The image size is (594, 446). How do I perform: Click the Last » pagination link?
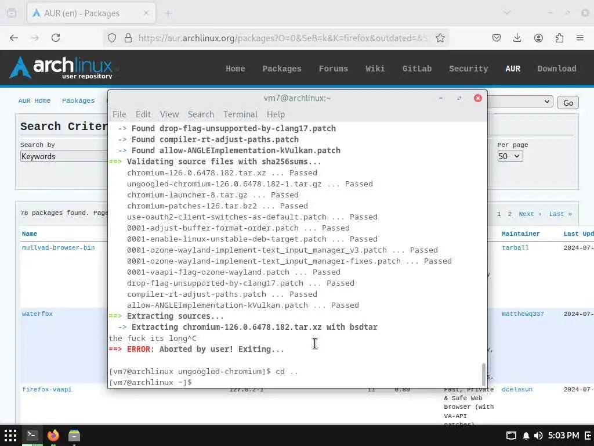pyautogui.click(x=560, y=214)
